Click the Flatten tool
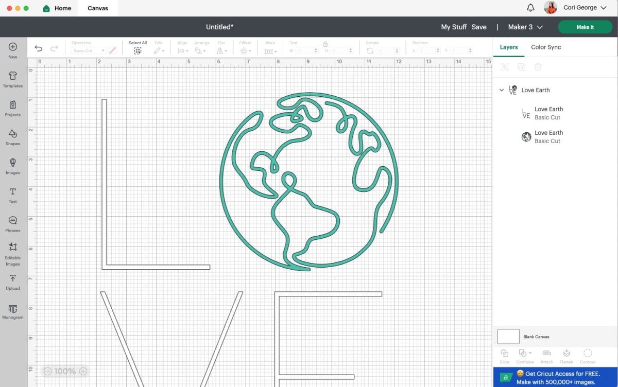 (566, 356)
